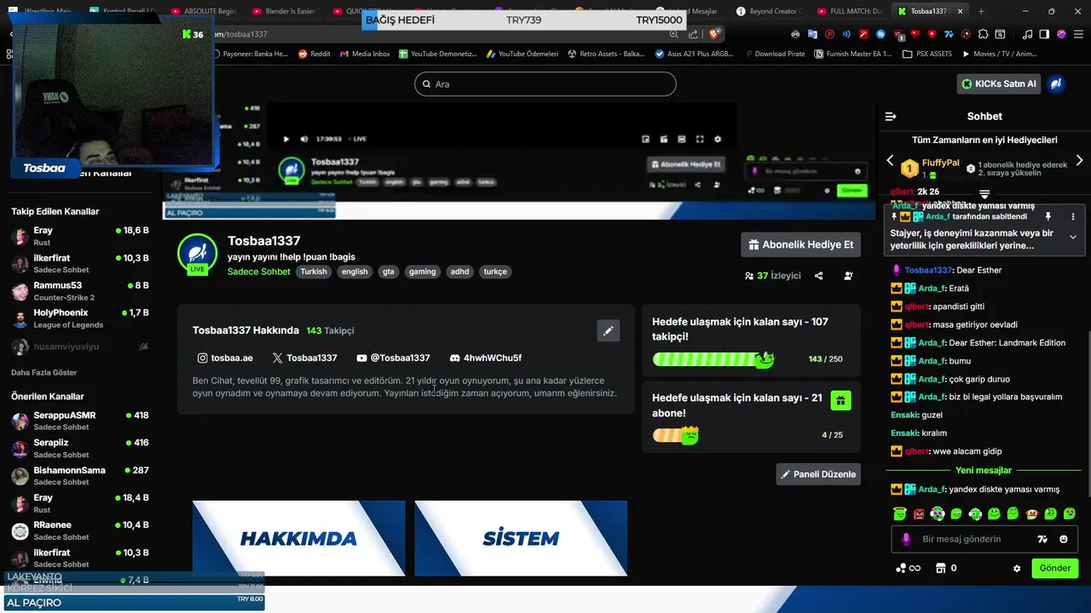
Task: Click the pin icon on pinned message
Action: coord(1048,217)
